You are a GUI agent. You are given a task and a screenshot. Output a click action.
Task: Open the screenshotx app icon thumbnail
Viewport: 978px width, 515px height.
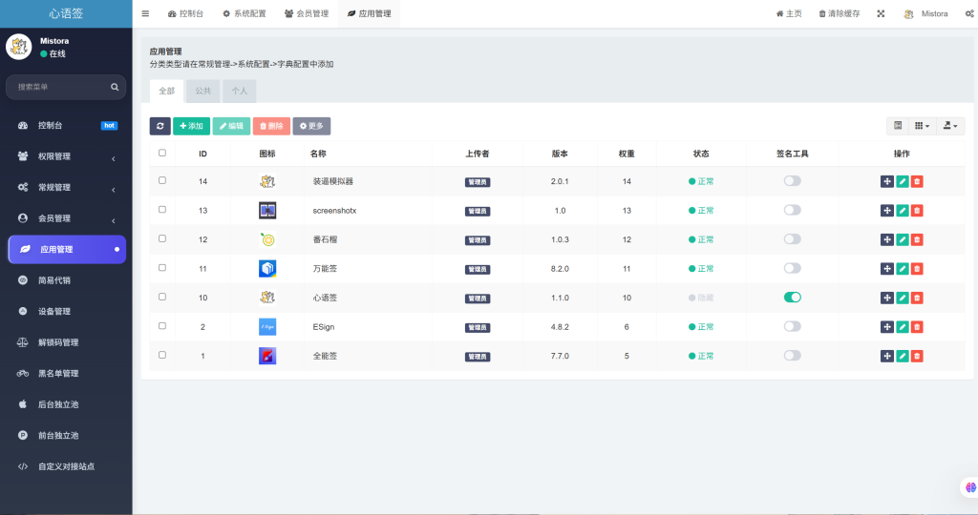pos(267,211)
